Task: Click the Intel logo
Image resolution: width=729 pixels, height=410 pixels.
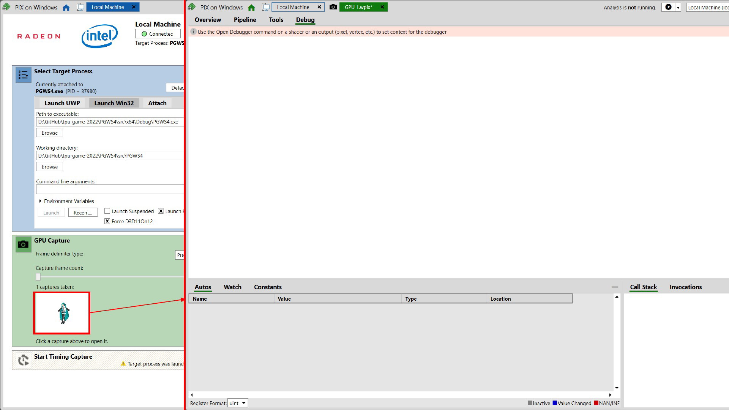Action: click(x=99, y=36)
